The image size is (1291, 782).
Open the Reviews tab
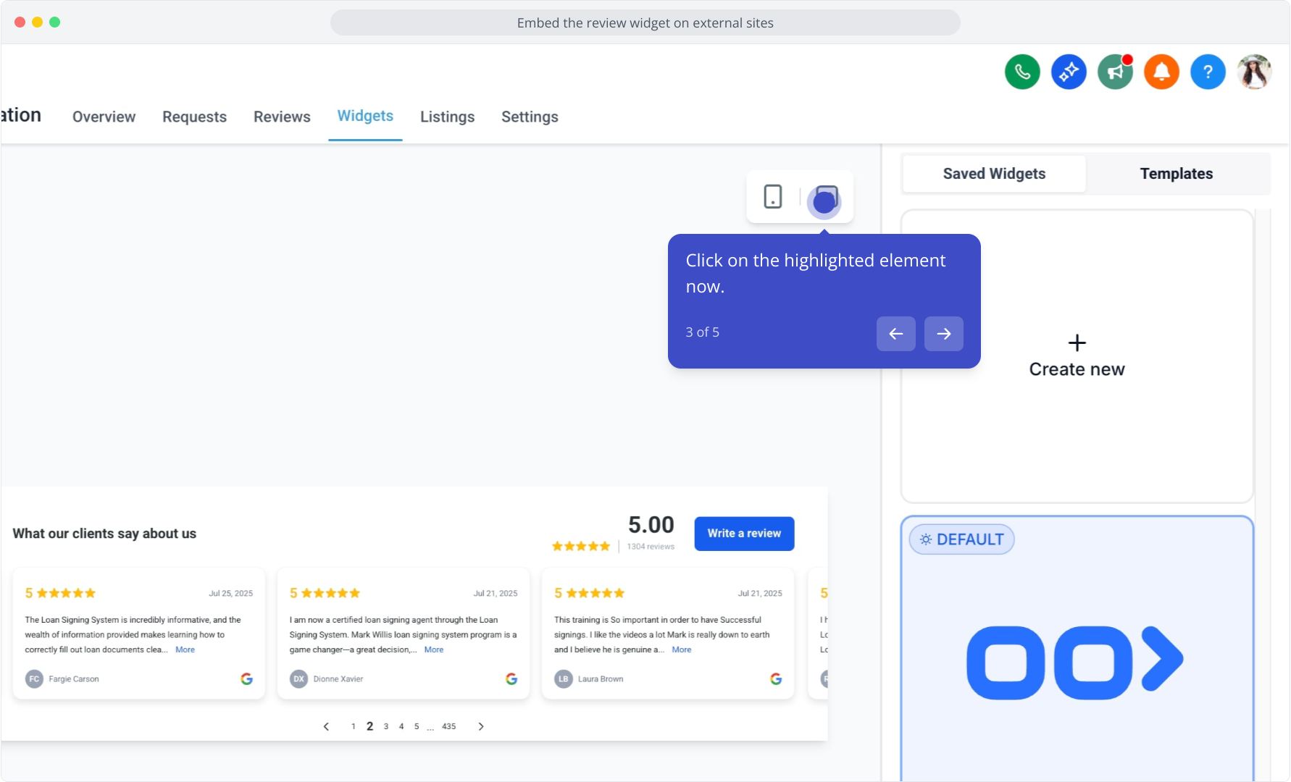(x=282, y=117)
